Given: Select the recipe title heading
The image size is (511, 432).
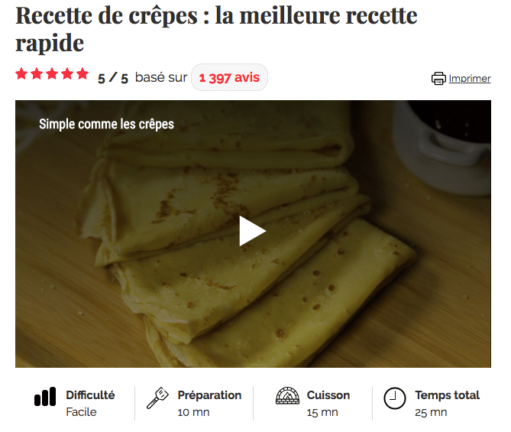Looking at the screenshot, I should click(x=216, y=29).
